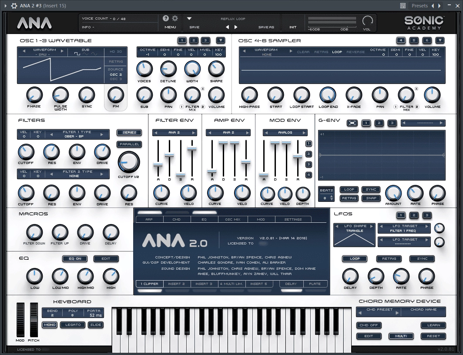
Task: Click the main VOL knob
Action: tap(367, 21)
